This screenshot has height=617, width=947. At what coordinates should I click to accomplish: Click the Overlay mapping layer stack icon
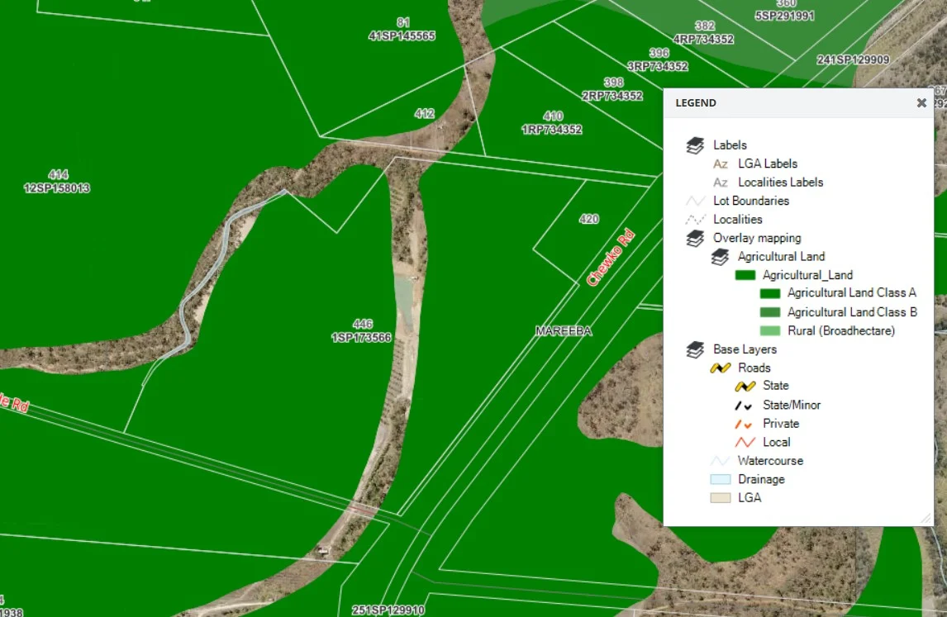coord(695,239)
